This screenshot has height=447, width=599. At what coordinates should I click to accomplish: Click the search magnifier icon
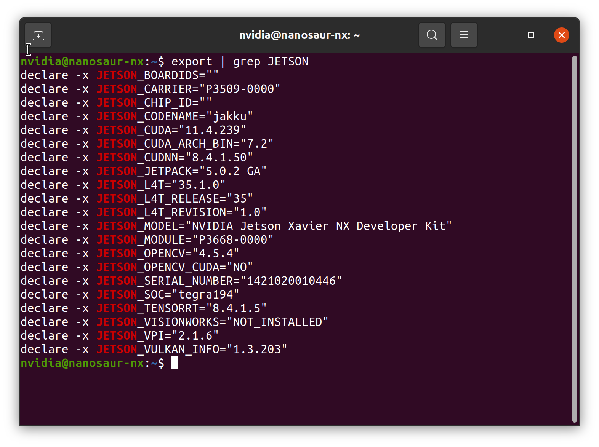pos(432,35)
